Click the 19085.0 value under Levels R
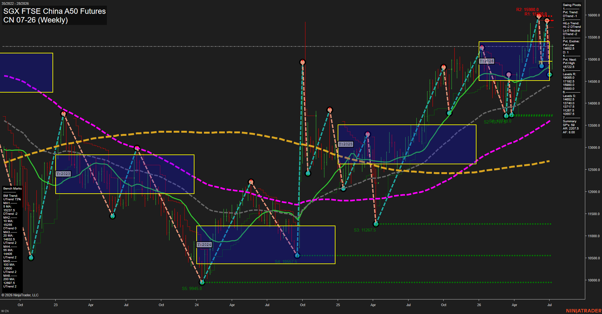The width and height of the screenshot is (602, 314). point(568,78)
